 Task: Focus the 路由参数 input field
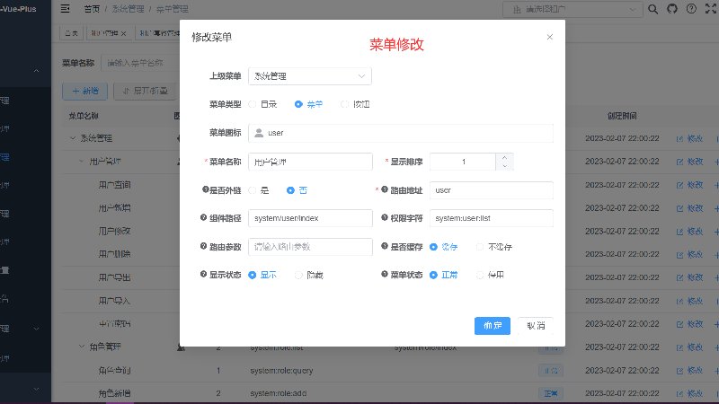coord(310,247)
